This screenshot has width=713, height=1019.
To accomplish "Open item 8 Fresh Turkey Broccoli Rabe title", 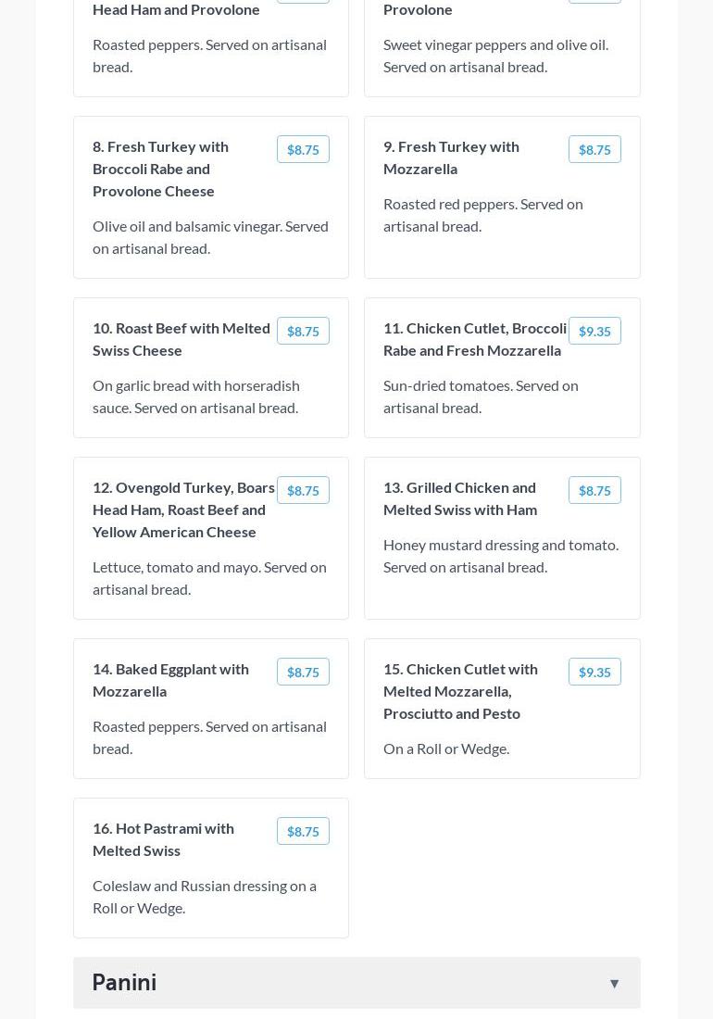I will pyautogui.click(x=161, y=169).
